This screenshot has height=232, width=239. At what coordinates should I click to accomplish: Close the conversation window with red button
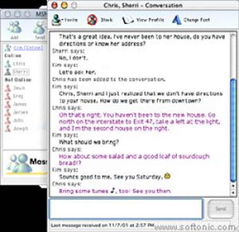click(x=54, y=5)
